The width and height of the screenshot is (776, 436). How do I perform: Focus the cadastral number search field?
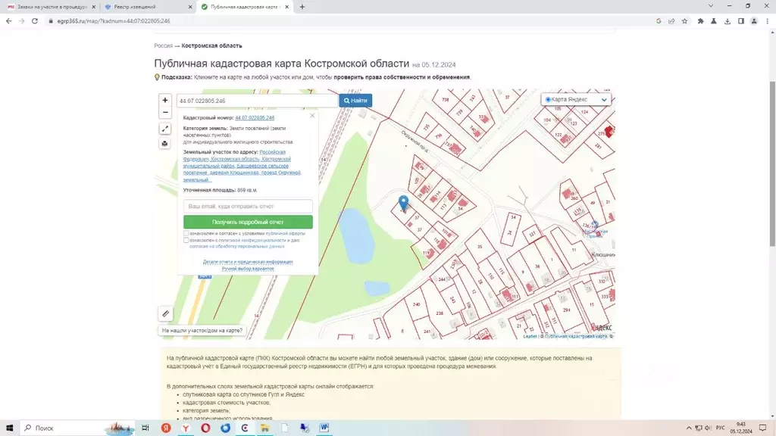(x=258, y=101)
